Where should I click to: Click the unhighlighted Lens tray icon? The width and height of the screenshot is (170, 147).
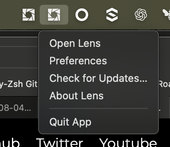pos(29,15)
